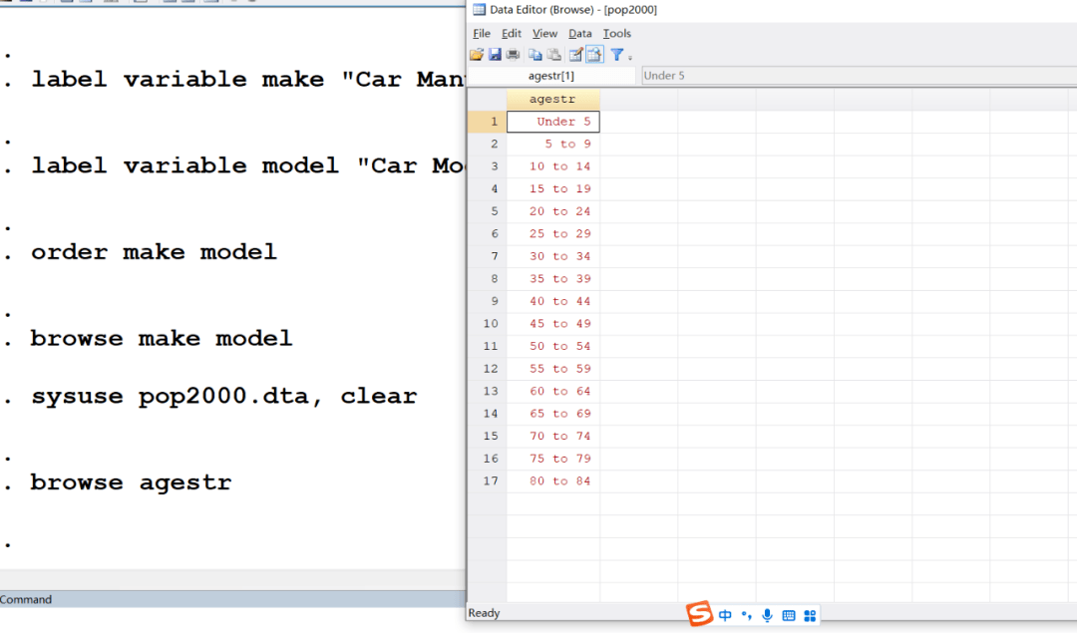
Task: Click 'browse make model' line in Results window
Action: point(162,339)
